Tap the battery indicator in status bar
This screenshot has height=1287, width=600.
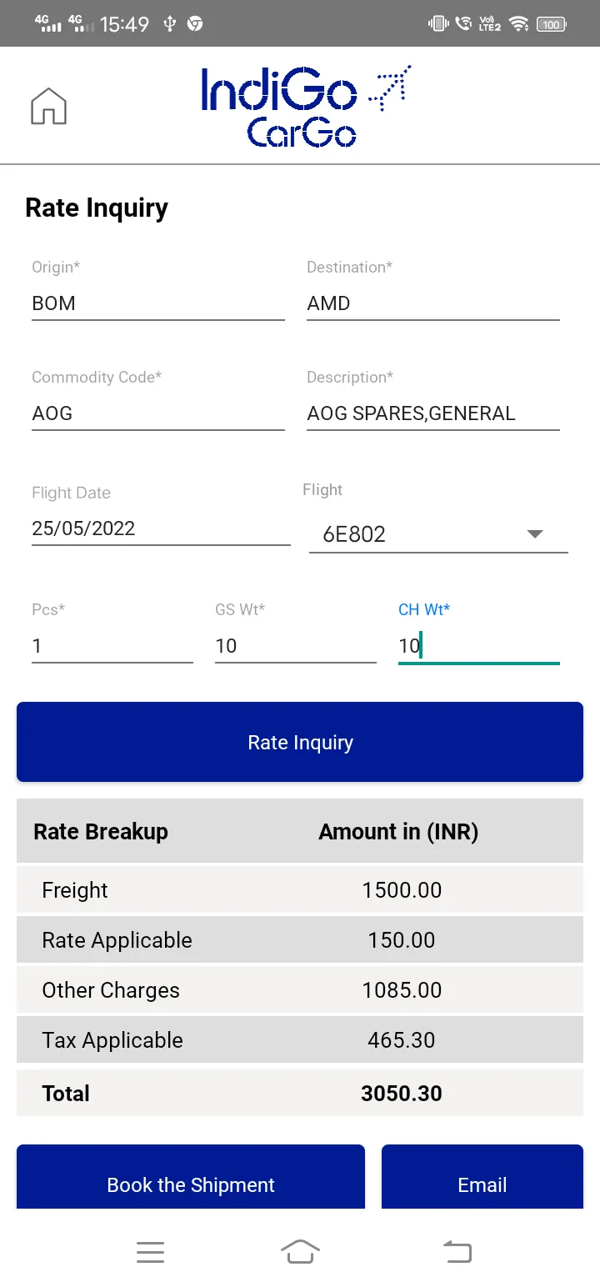pos(552,24)
